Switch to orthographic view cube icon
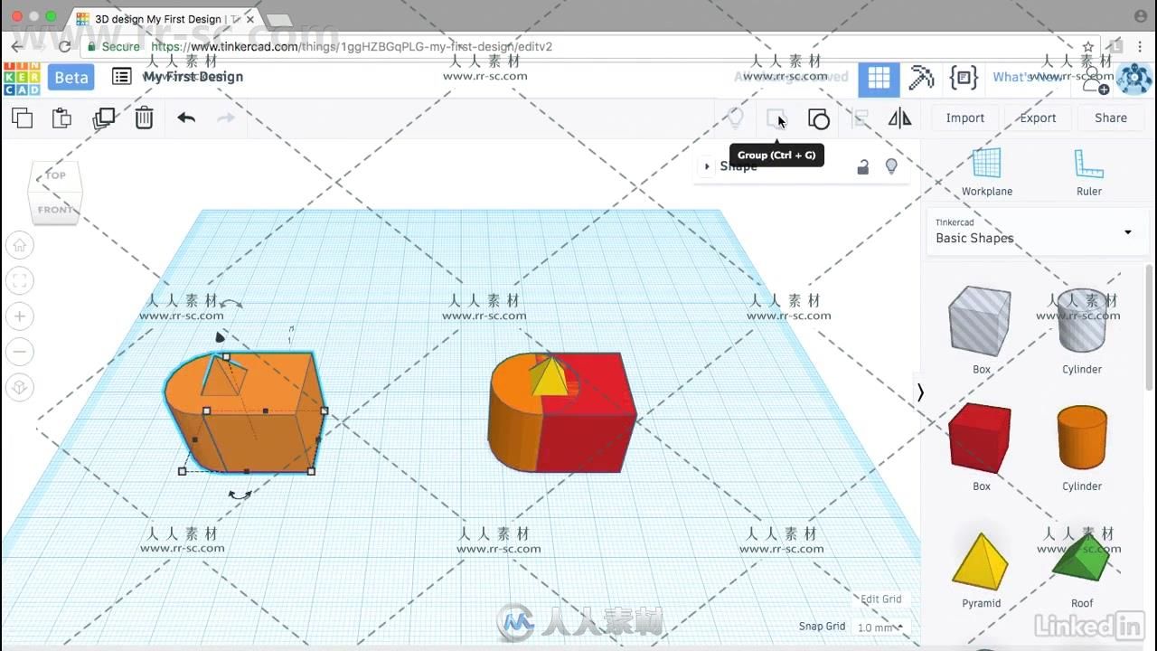Viewport: 1157px width, 651px height. click(x=20, y=388)
